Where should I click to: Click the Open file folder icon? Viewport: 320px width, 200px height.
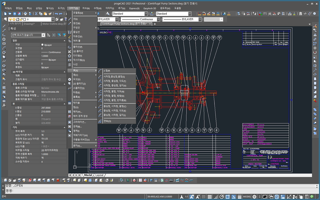tap(10, 14)
